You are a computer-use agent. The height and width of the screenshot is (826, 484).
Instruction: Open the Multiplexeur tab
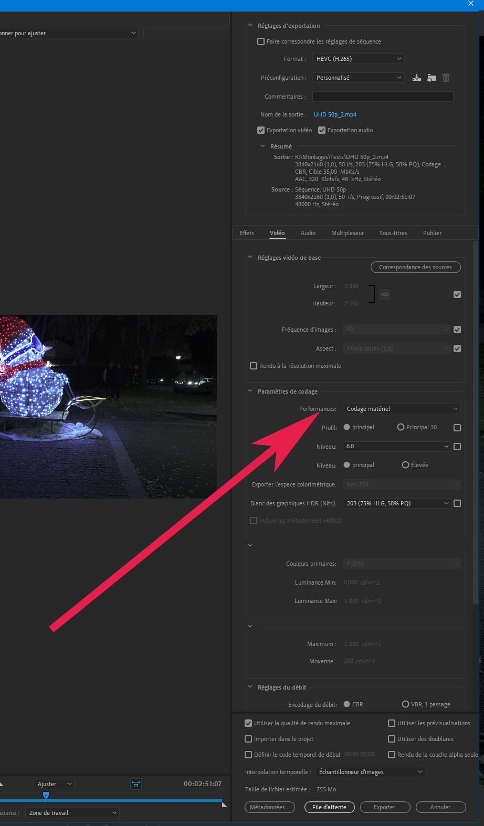click(347, 233)
